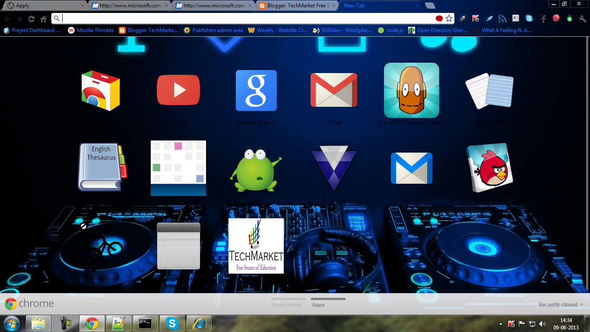
Task: Open the What A Feeling ft. A... bookmark
Action: (502, 30)
